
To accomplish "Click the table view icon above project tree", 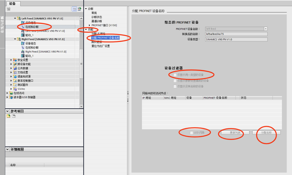I will 74,9.
